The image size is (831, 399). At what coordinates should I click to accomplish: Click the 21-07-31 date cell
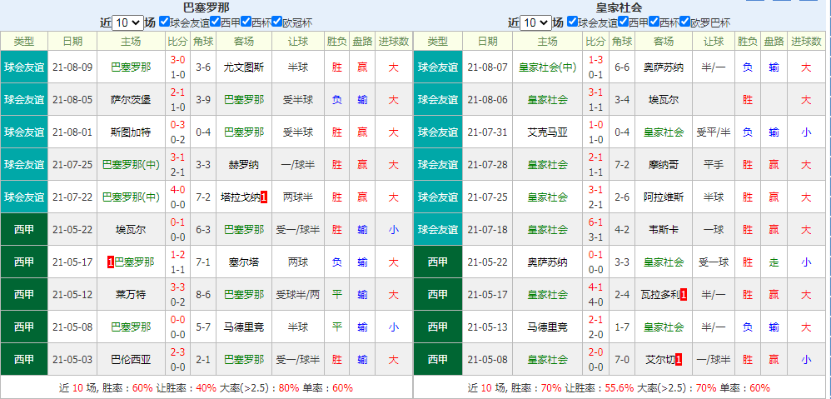click(x=488, y=132)
